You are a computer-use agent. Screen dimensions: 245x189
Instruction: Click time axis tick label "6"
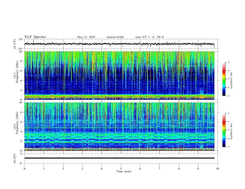point(140,169)
